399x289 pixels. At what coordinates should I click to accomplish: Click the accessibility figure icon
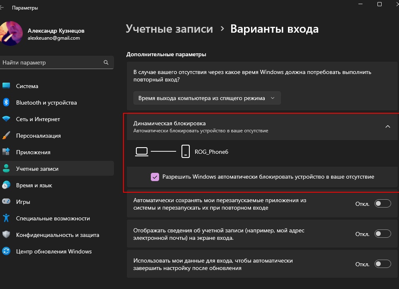coord(6,218)
